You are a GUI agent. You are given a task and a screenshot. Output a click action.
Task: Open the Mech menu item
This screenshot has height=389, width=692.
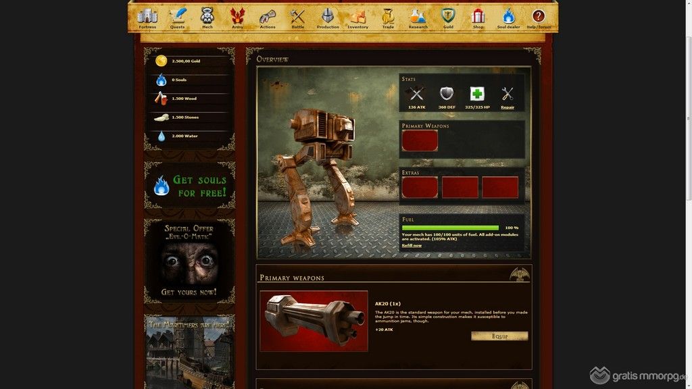pyautogui.click(x=207, y=18)
